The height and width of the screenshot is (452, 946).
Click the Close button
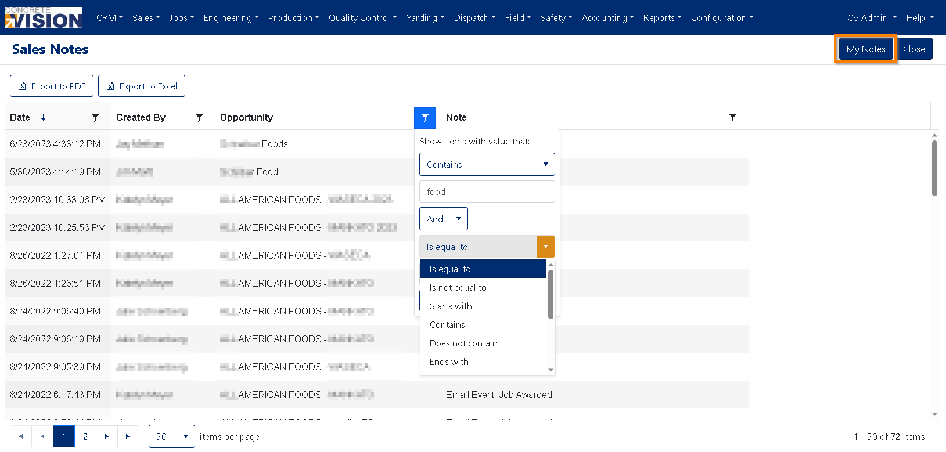914,49
